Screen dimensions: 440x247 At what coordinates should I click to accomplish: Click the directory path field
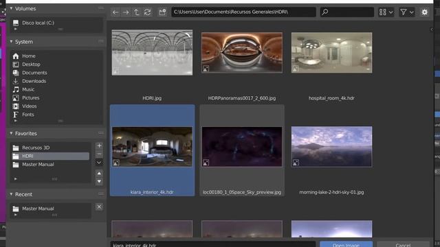pyautogui.click(x=243, y=12)
